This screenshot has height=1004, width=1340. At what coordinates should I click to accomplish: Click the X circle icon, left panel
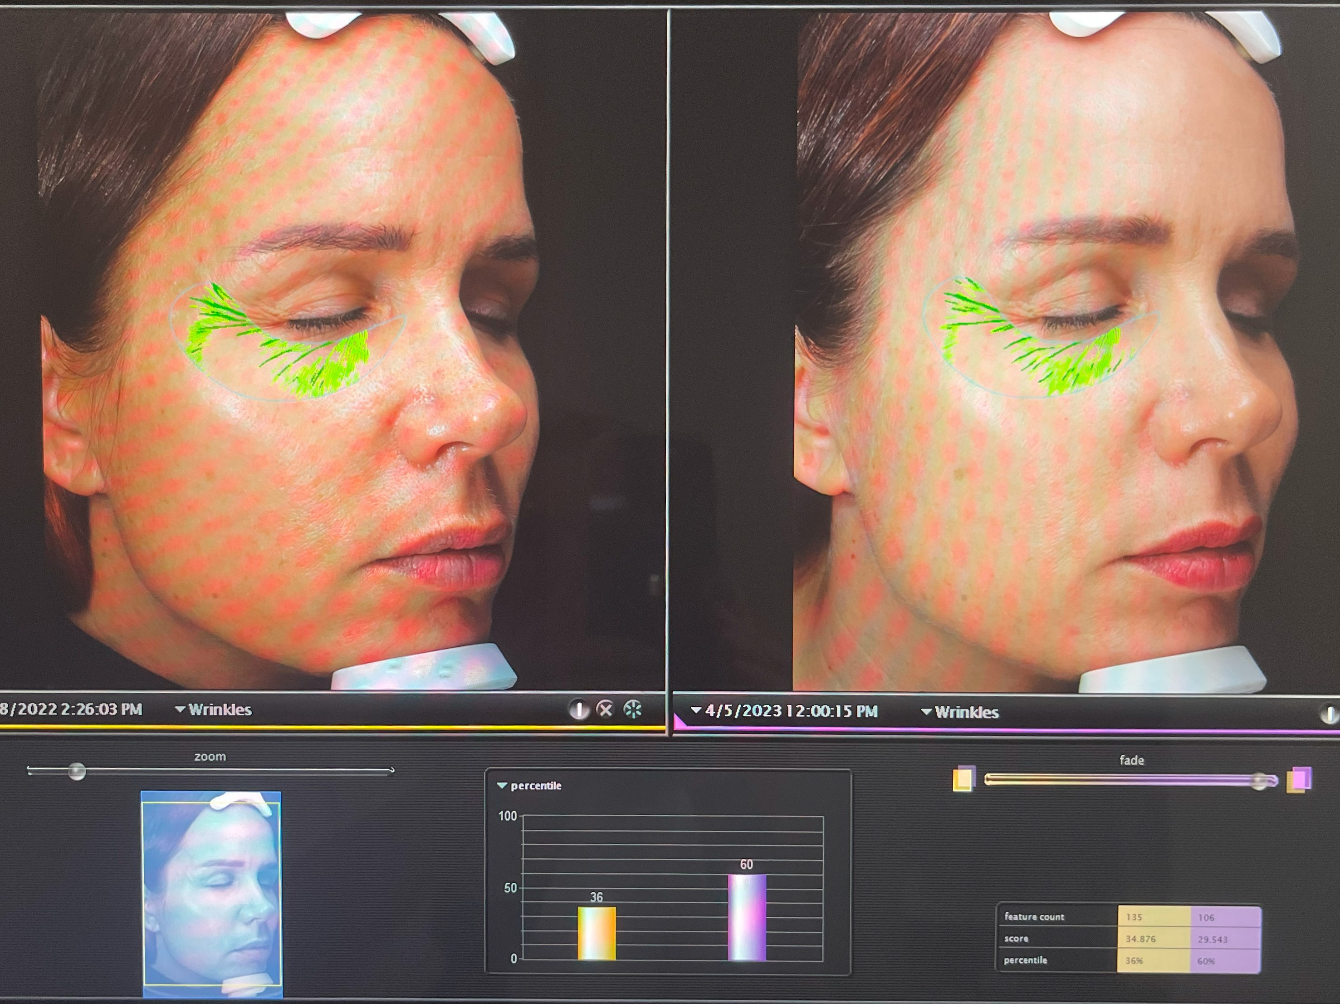(x=605, y=709)
